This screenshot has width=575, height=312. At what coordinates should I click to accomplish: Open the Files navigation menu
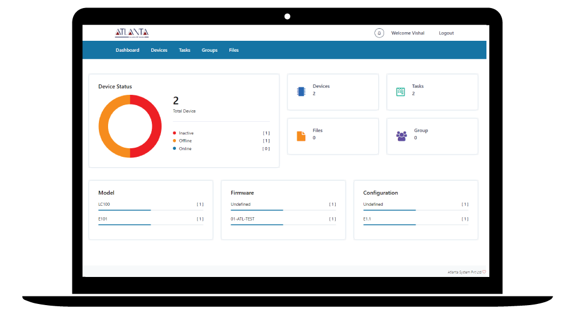click(233, 51)
